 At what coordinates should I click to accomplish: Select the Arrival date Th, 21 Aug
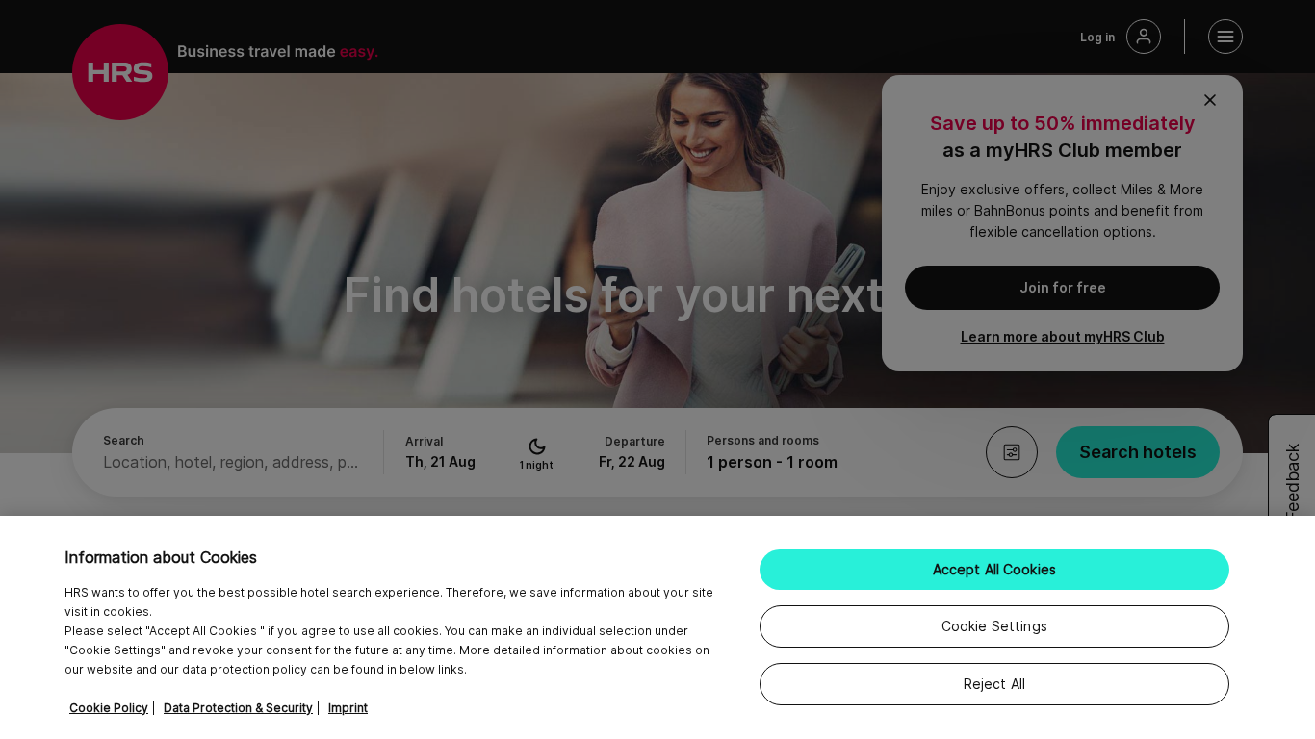[440, 462]
